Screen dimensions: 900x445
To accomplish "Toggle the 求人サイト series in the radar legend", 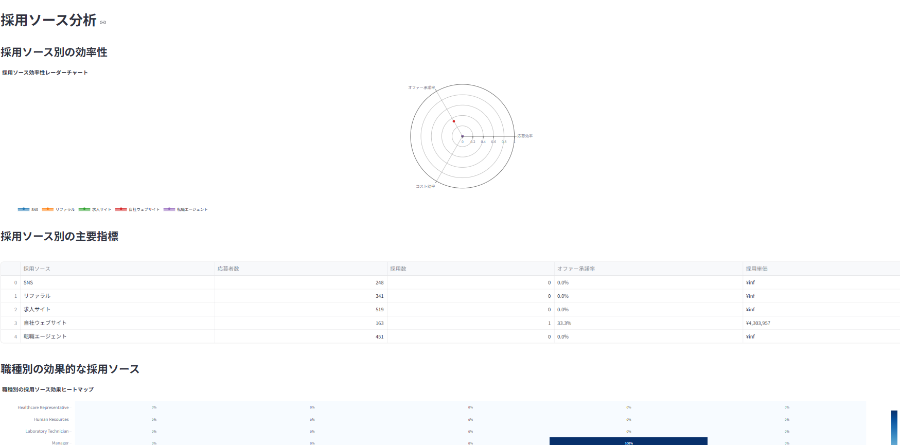I will 95,209.
